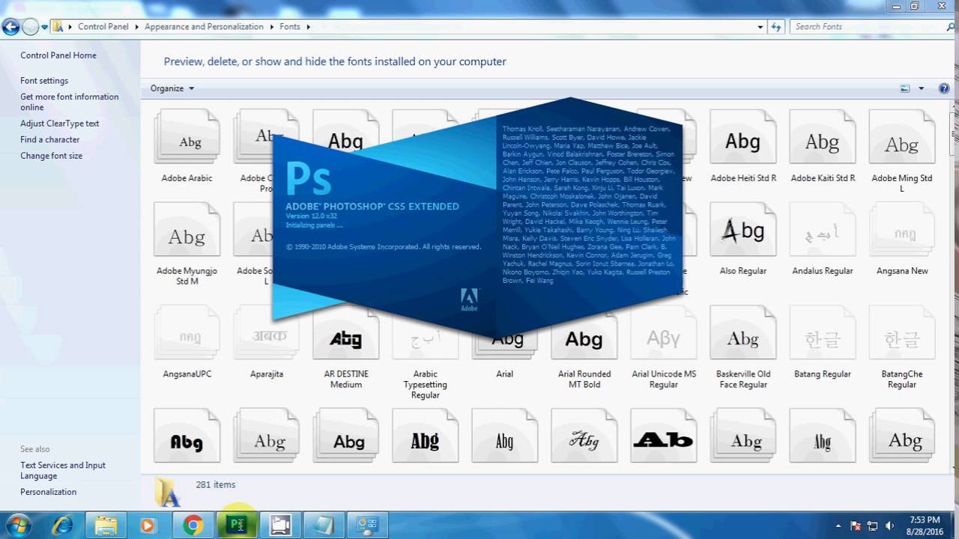Open Font settings link
The width and height of the screenshot is (959, 539).
44,81
